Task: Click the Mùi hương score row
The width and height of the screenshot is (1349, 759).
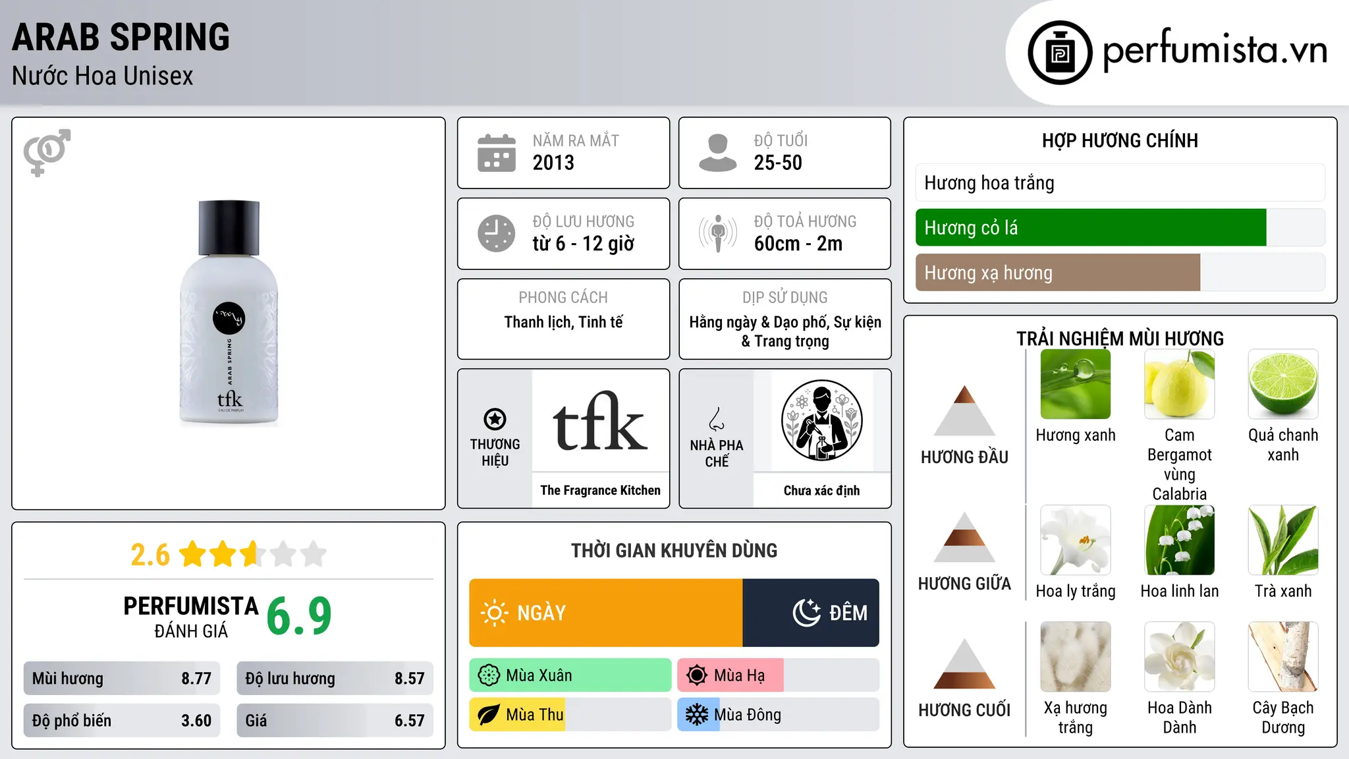Action: click(x=122, y=678)
